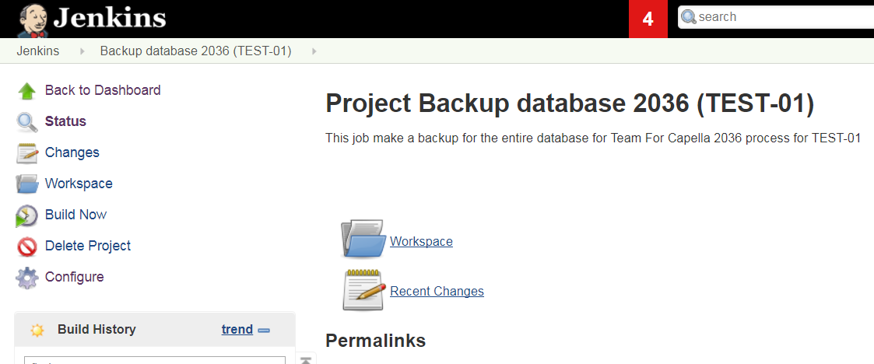Image resolution: width=874 pixels, height=364 pixels.
Task: Open the Back to Dashboard link
Action: pos(103,90)
